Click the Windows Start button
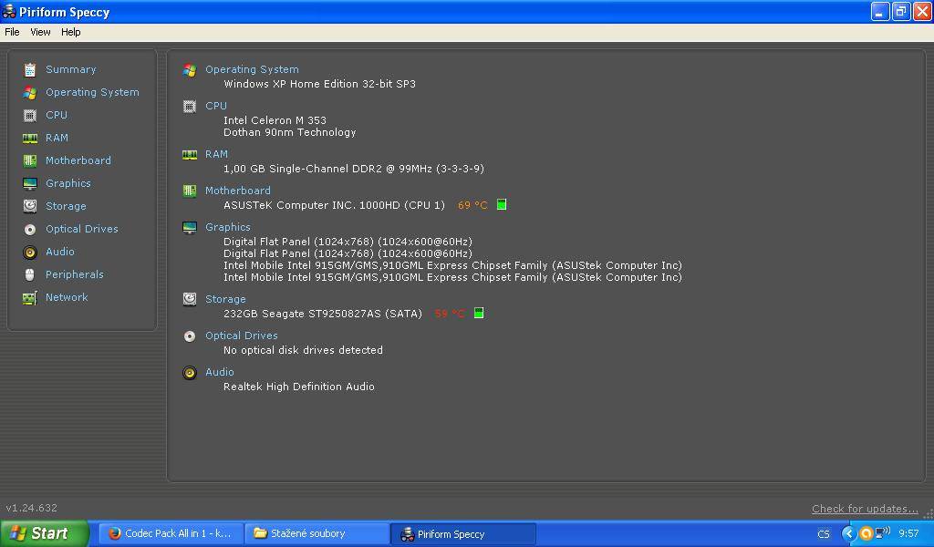934x547 pixels. tap(44, 533)
